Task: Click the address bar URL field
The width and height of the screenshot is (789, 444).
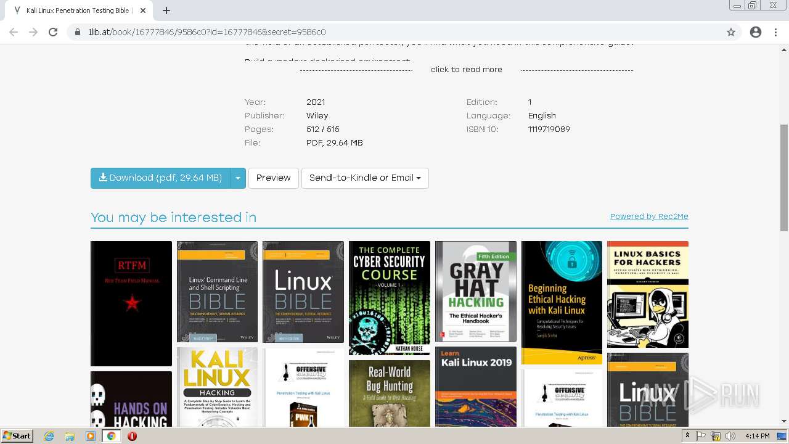Action: coord(394,32)
